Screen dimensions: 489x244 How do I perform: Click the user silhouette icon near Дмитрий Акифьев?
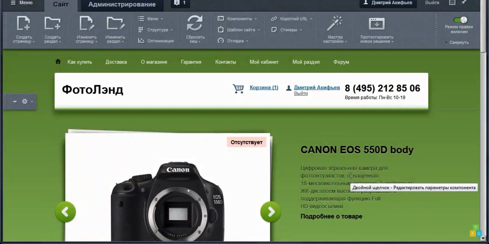click(x=289, y=88)
